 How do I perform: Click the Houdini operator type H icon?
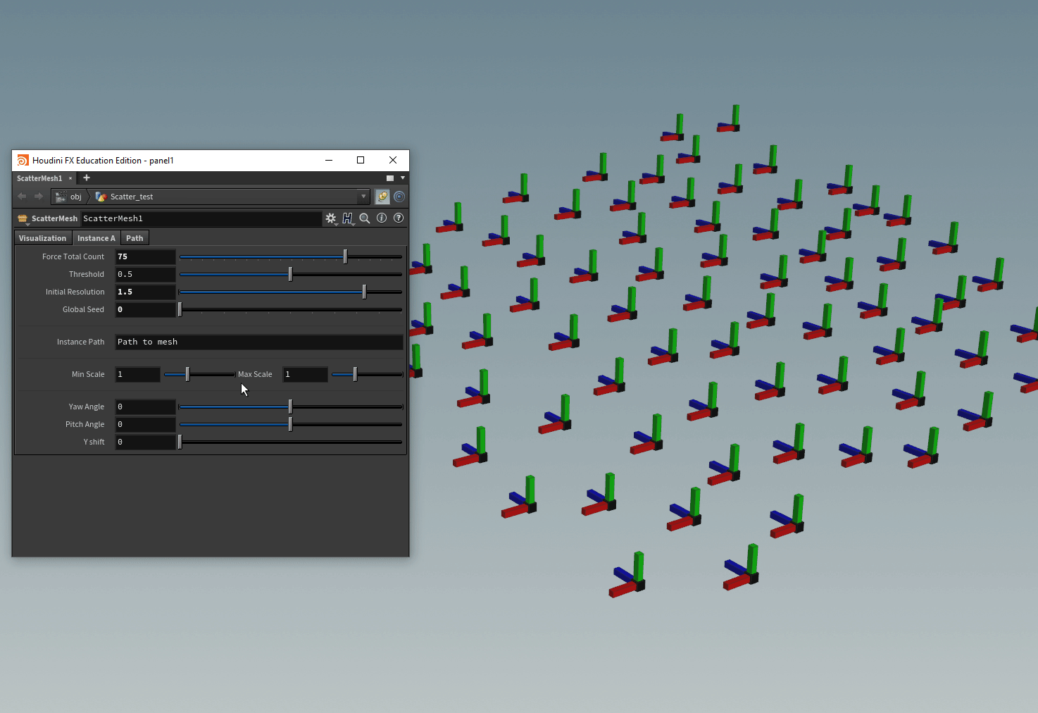tap(346, 218)
